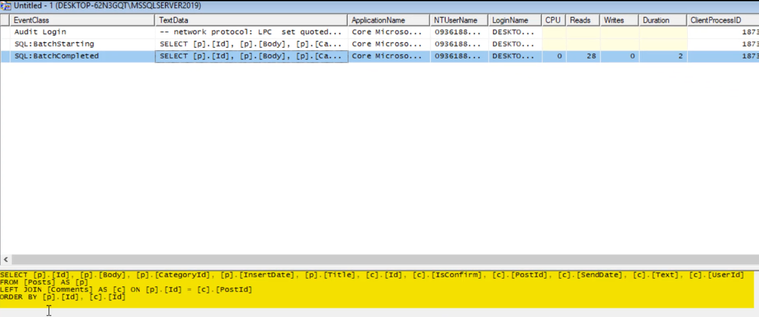Click ClientProcessID cell in SQL:BatchStarting row
Image resolution: width=759 pixels, height=317 pixels.
pos(723,44)
